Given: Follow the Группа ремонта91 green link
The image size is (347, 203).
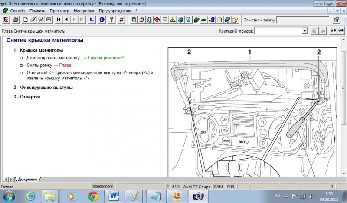Looking at the screenshot, I should pyautogui.click(x=106, y=58).
